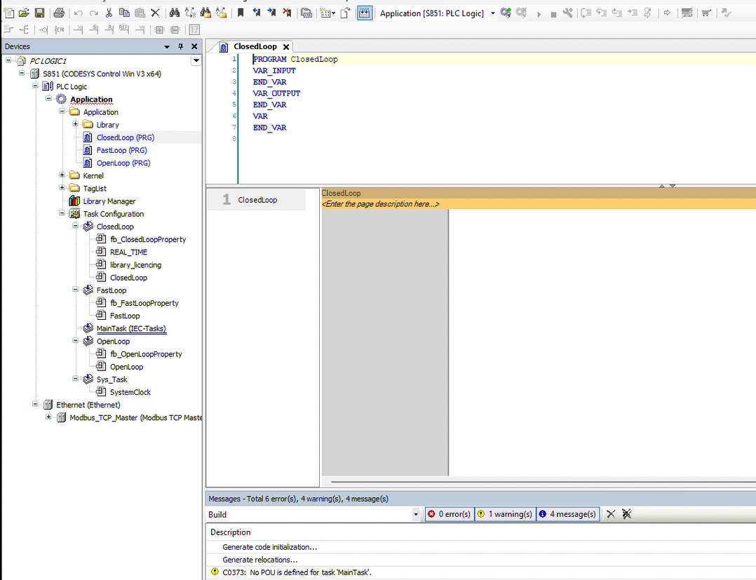Insert an EN/ENO box with the EN icon
This screenshot has width=756, height=580.
point(60,30)
